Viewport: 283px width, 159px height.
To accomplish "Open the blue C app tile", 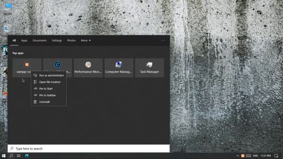I will (x=57, y=68).
